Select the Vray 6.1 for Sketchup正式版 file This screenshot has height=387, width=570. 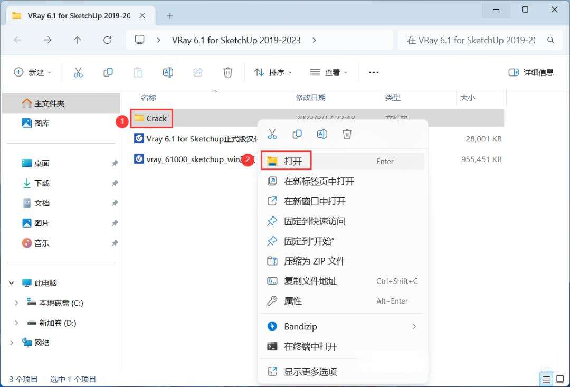tap(196, 138)
